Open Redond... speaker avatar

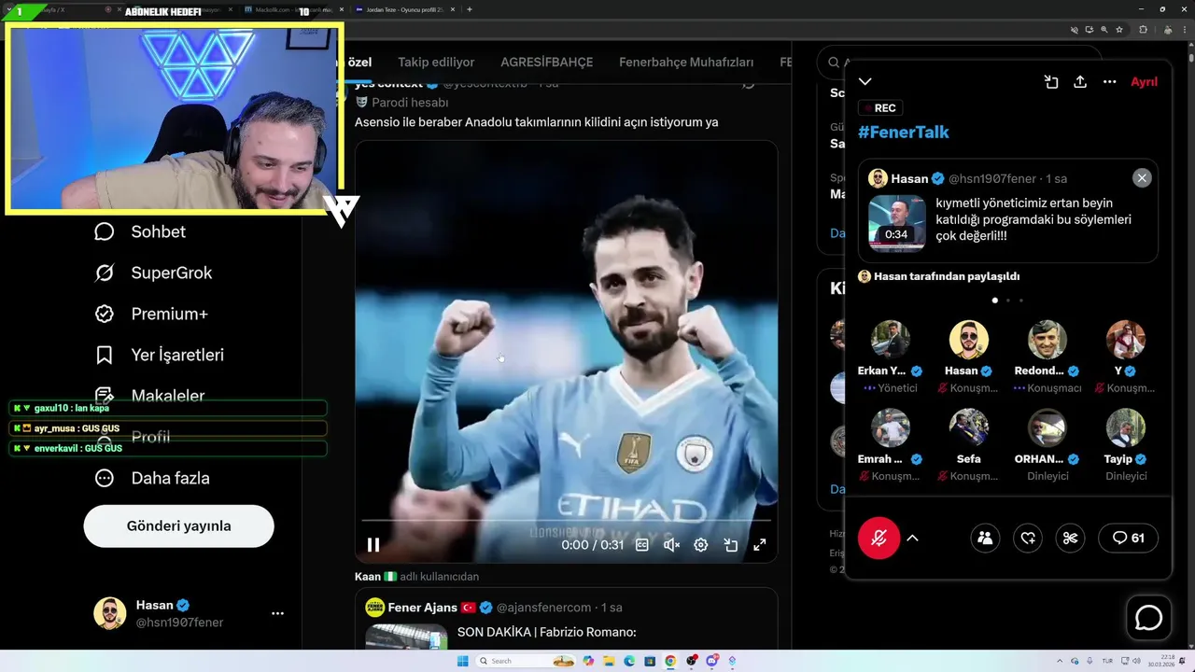(1047, 340)
